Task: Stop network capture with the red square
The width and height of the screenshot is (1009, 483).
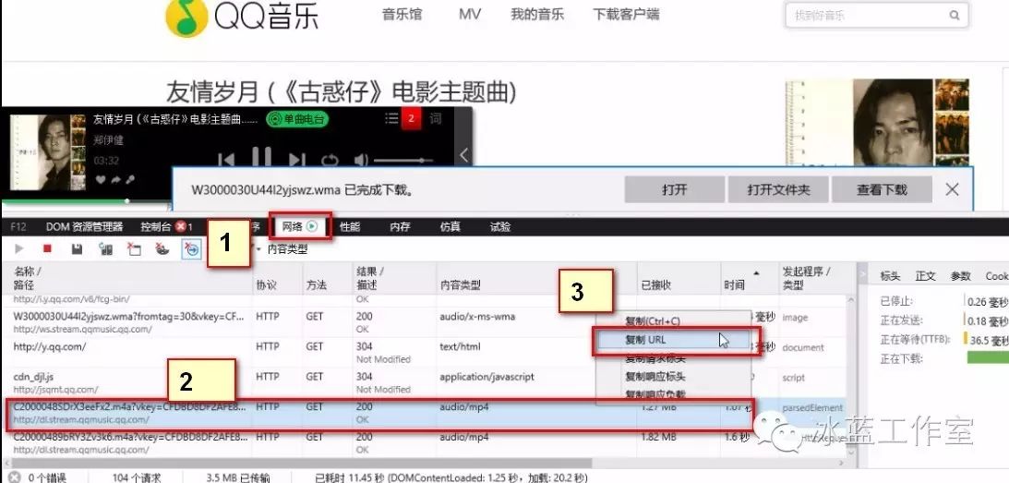Action: pyautogui.click(x=48, y=248)
